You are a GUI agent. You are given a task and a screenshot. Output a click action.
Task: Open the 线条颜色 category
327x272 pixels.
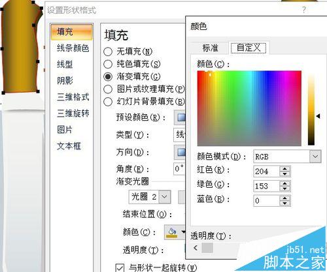(x=73, y=48)
